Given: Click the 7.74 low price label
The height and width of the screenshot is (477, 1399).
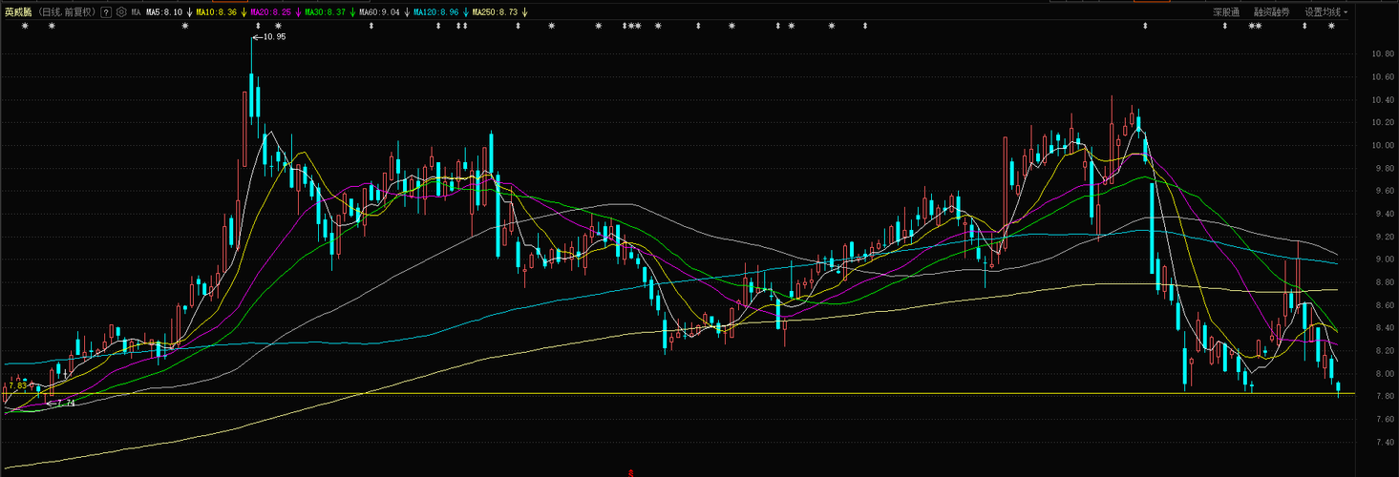Looking at the screenshot, I should 65,404.
